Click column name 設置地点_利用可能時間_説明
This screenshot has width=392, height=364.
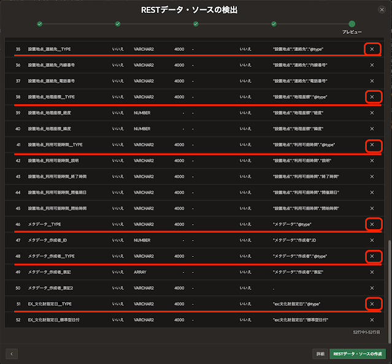click(53, 161)
